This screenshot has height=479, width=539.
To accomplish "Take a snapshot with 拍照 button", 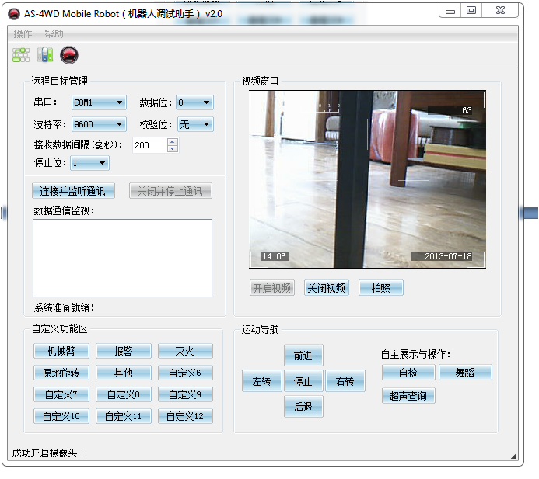I will [380, 288].
